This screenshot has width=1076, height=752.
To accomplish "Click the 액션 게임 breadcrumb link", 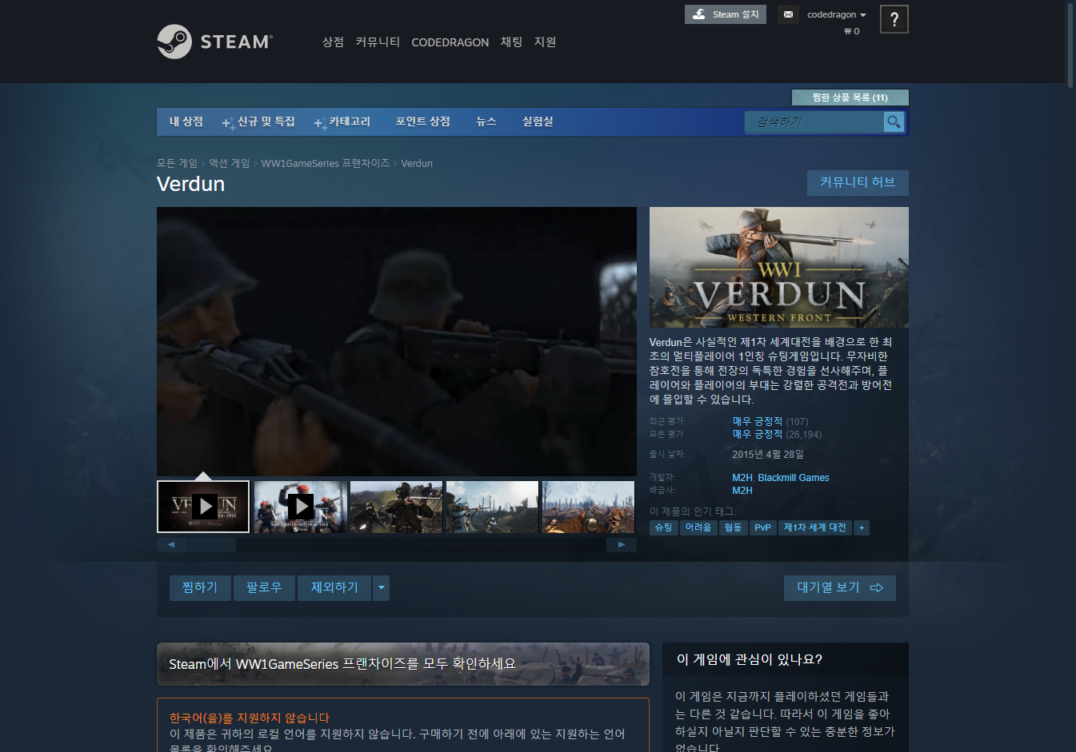I will 230,163.
